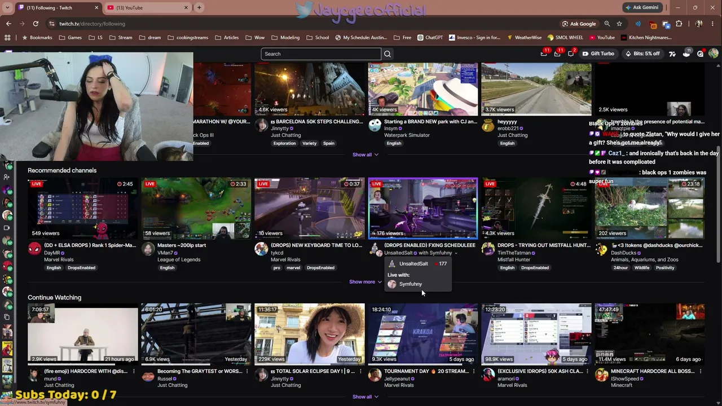This screenshot has width=722, height=406.
Task: Bookmark this page with star icon
Action: click(x=619, y=24)
